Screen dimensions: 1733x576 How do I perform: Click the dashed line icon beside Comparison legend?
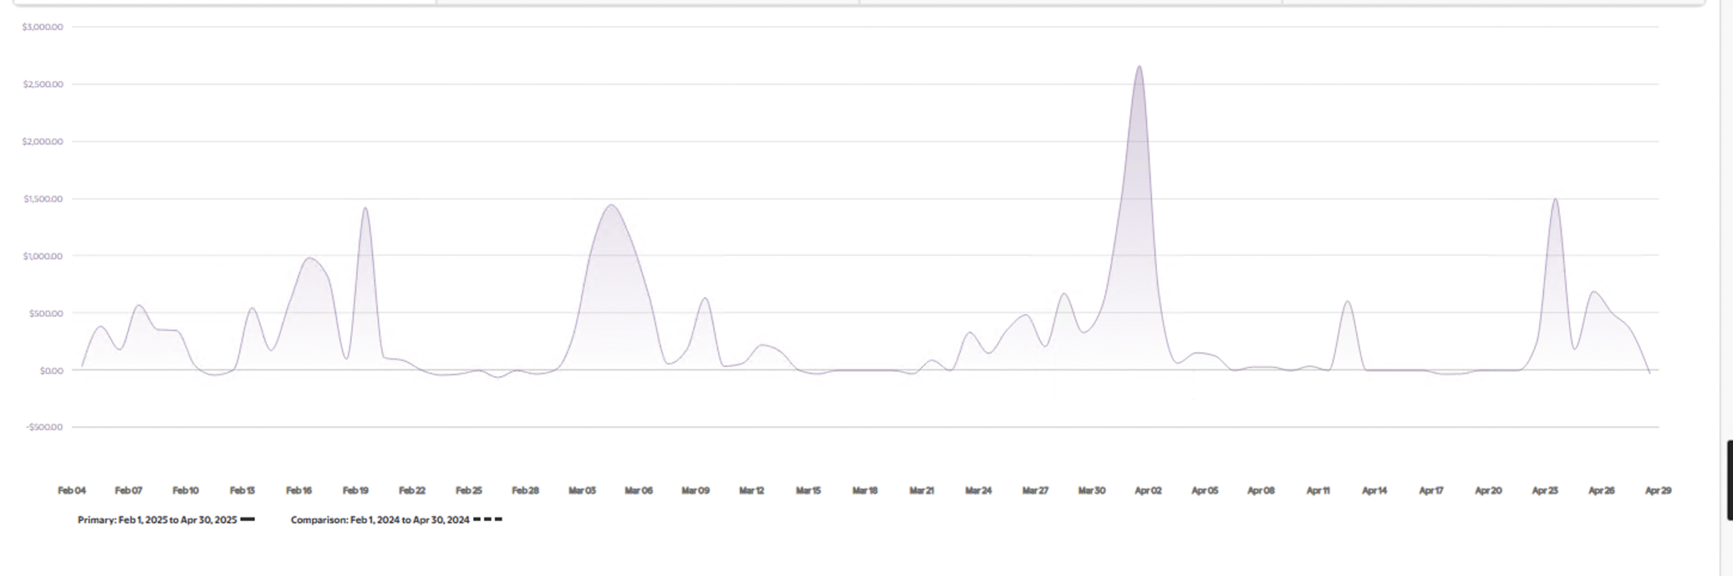(x=487, y=520)
